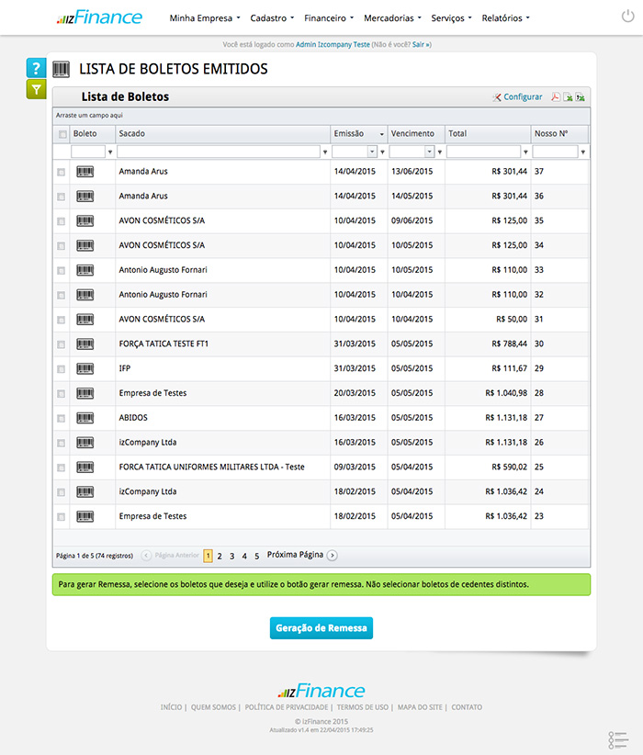
Task: Select checkbox for FORÇA TATICA TESTE FT1
Action: pos(62,344)
